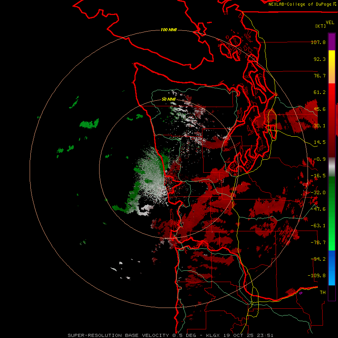Select the -32.0 velocity scale value

click(318, 193)
